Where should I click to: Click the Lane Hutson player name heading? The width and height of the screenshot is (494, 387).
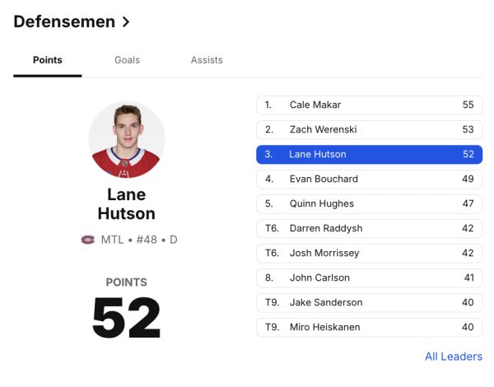point(126,204)
